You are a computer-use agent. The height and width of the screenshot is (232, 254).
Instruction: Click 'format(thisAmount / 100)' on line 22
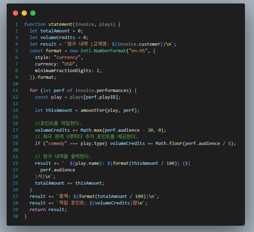tap(145, 163)
